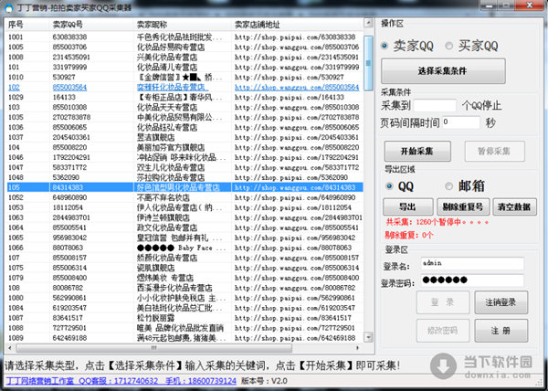The width and height of the screenshot is (548, 391).
Task: Focus the 页码间隔时间 seconds input
Action: tap(460, 122)
